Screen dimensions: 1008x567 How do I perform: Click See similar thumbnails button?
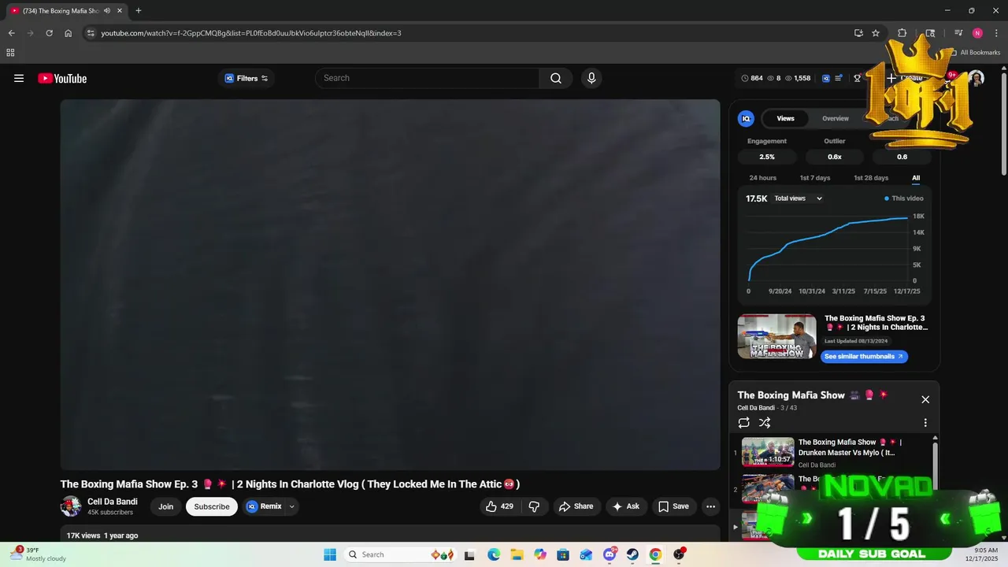point(864,356)
